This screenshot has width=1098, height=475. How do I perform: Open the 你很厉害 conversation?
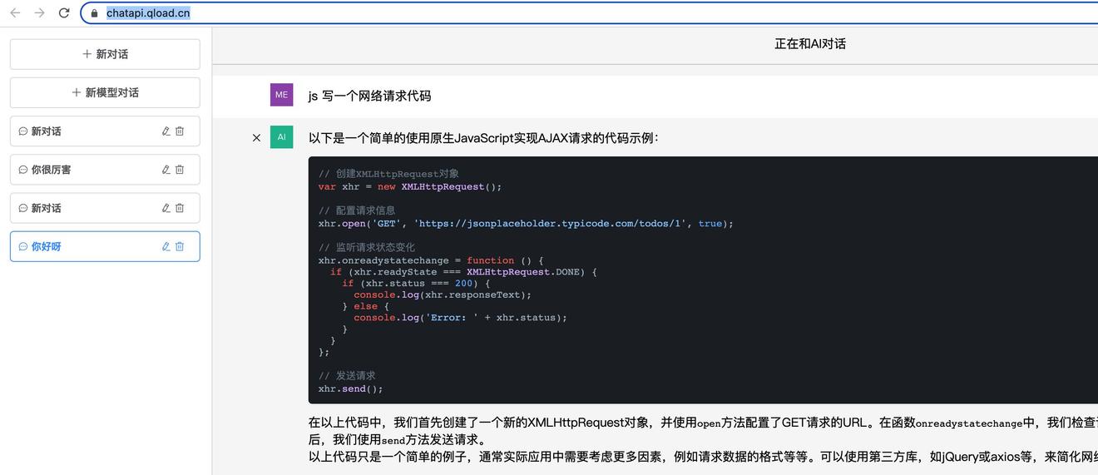pyautogui.click(x=52, y=170)
